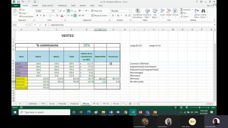Click the Windows Start button
Viewport: 228px width, 128px height.
click(x=15, y=112)
